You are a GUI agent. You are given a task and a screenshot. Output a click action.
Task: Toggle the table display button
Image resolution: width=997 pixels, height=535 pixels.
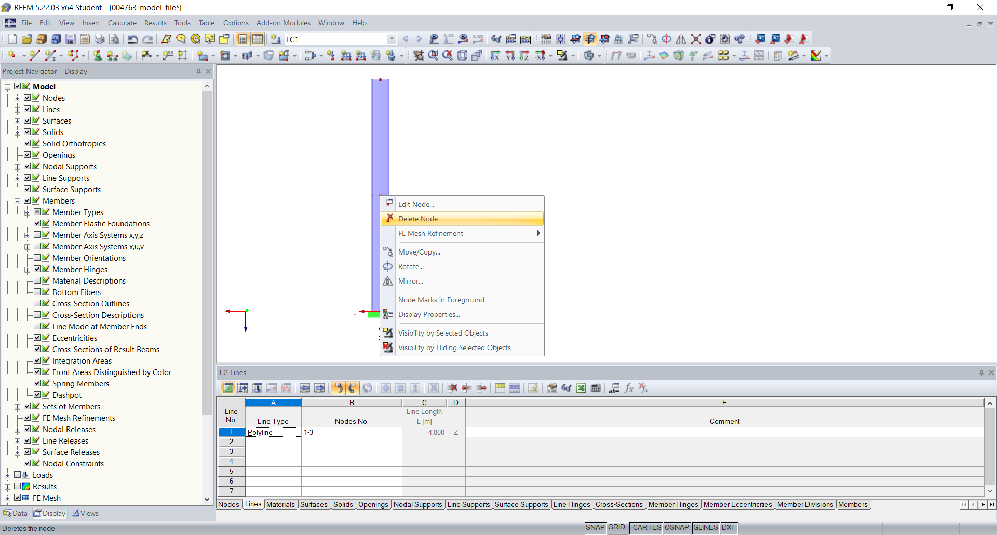(x=258, y=39)
